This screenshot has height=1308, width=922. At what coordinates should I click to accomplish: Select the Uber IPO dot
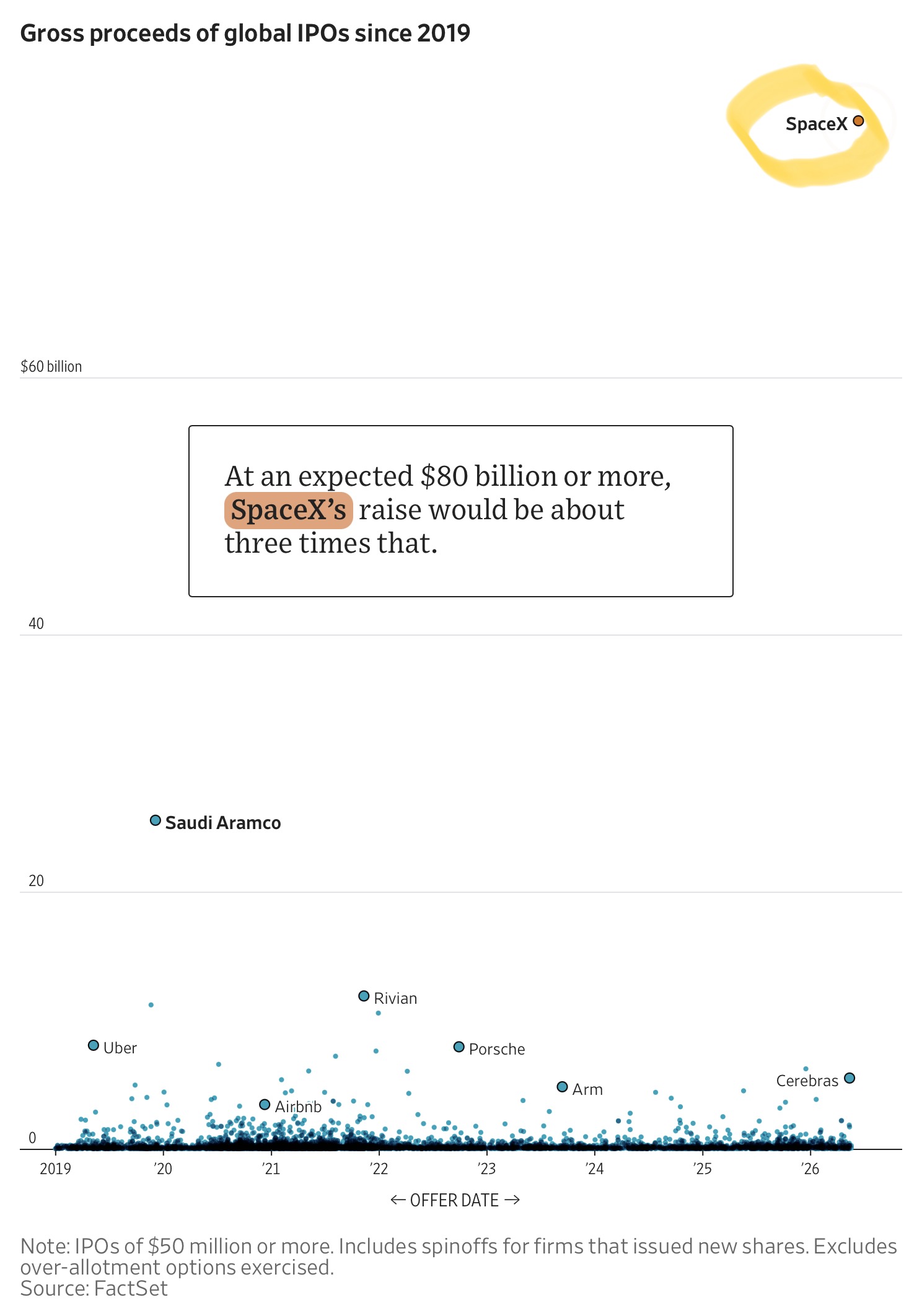click(94, 1045)
